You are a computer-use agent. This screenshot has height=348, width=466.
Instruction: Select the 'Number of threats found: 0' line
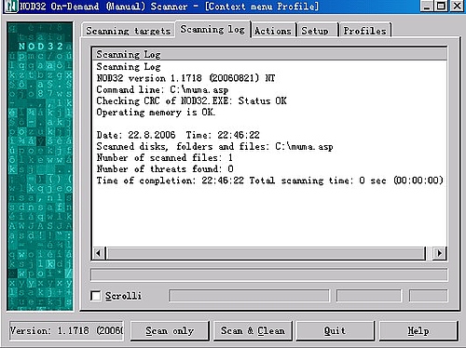(x=165, y=169)
